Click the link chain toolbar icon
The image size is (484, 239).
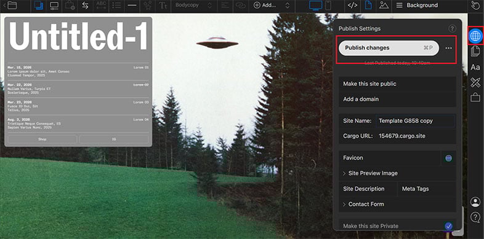(240, 6)
